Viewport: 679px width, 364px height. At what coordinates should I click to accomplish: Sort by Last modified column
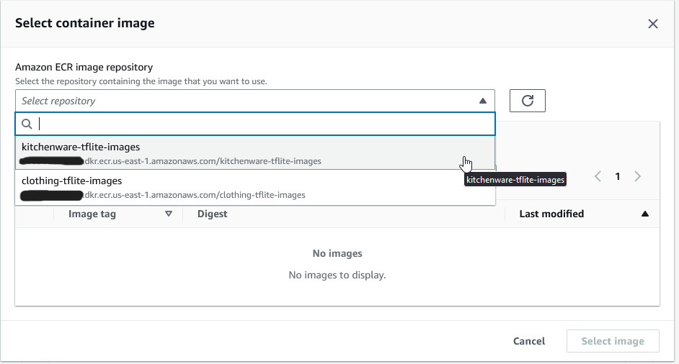click(645, 214)
